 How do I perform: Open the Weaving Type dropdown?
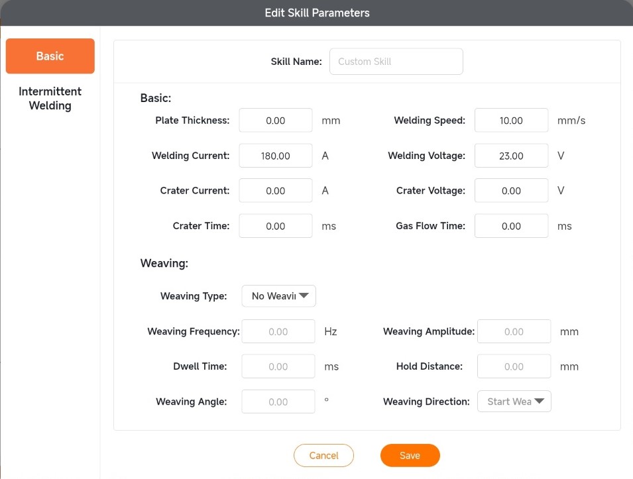pos(279,296)
